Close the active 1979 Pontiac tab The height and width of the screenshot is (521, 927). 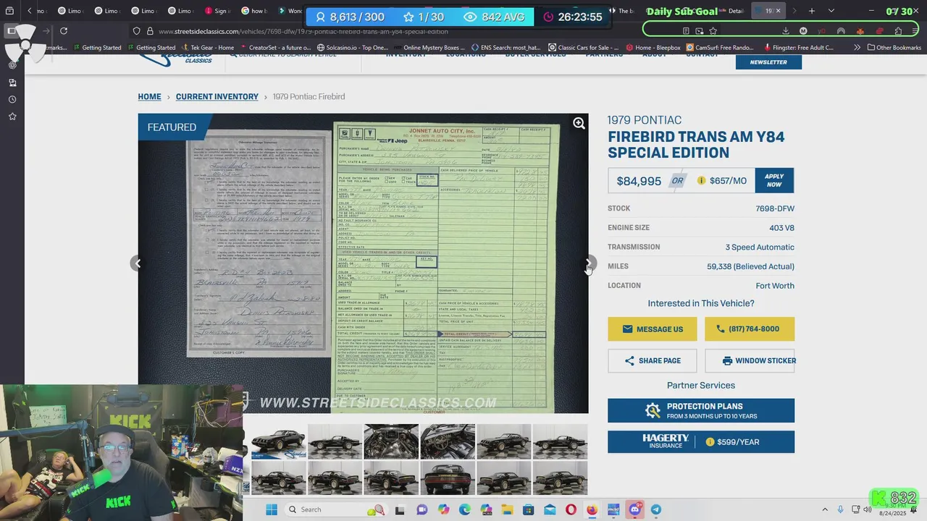[779, 11]
